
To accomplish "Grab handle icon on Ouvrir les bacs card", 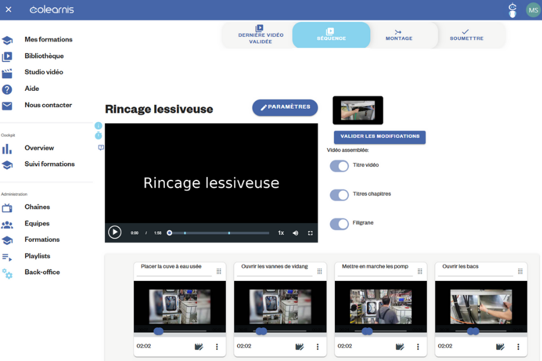I will coord(520,271).
